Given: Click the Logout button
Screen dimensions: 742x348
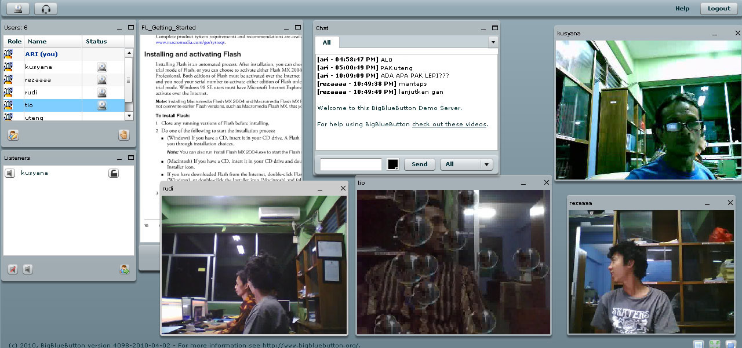Looking at the screenshot, I should click(719, 9).
